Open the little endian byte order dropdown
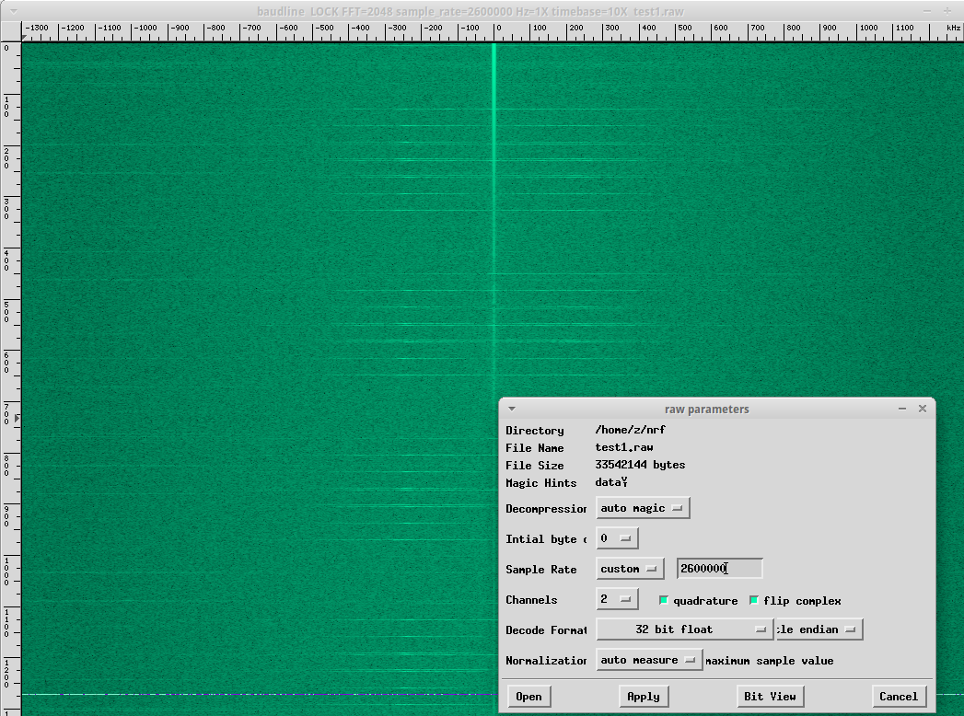 point(819,629)
